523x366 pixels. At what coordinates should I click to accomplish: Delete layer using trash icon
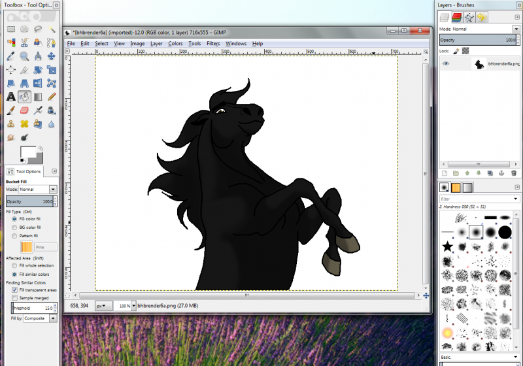click(x=514, y=173)
